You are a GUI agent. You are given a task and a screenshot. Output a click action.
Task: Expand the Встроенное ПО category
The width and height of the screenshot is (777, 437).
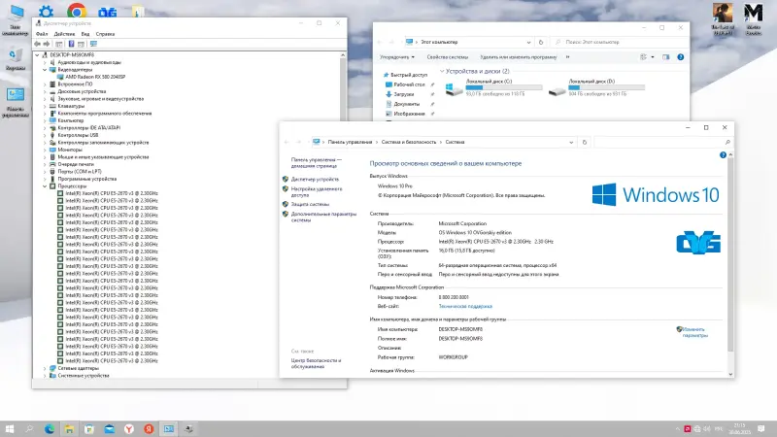(x=45, y=84)
